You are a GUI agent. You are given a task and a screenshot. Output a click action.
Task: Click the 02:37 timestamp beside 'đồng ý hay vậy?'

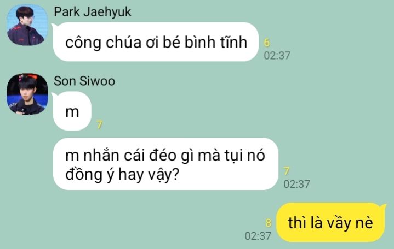pos(296,185)
